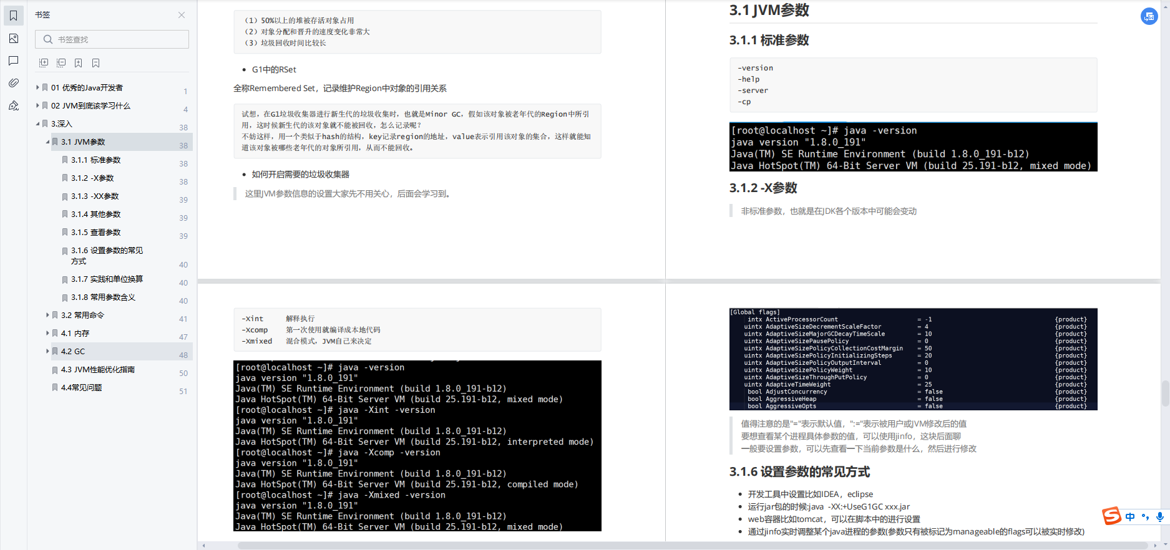Expand the '4.2 GC' bookmark node
This screenshot has height=550, width=1170.
47,351
